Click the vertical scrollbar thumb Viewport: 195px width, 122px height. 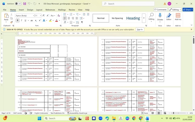[194, 41]
